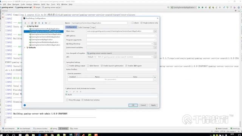Create a new folder in the configurations tree
Screen dimensions: 242x136
[x=46, y=23]
